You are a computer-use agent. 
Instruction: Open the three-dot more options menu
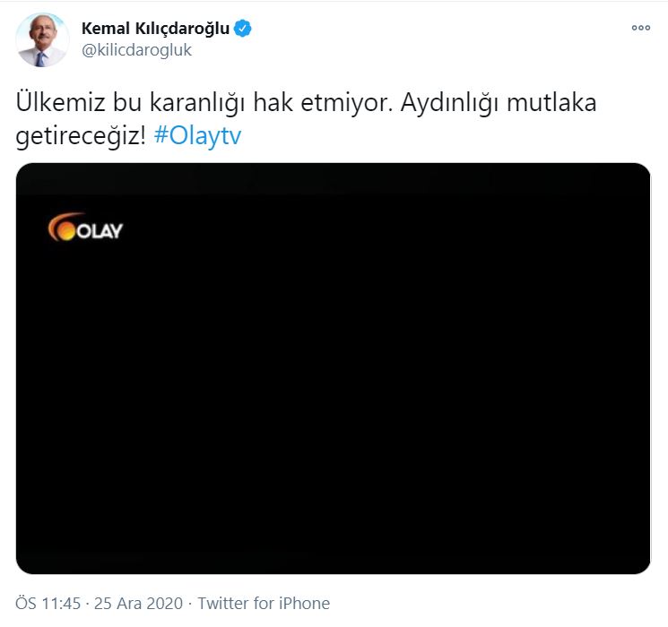pyautogui.click(x=641, y=28)
